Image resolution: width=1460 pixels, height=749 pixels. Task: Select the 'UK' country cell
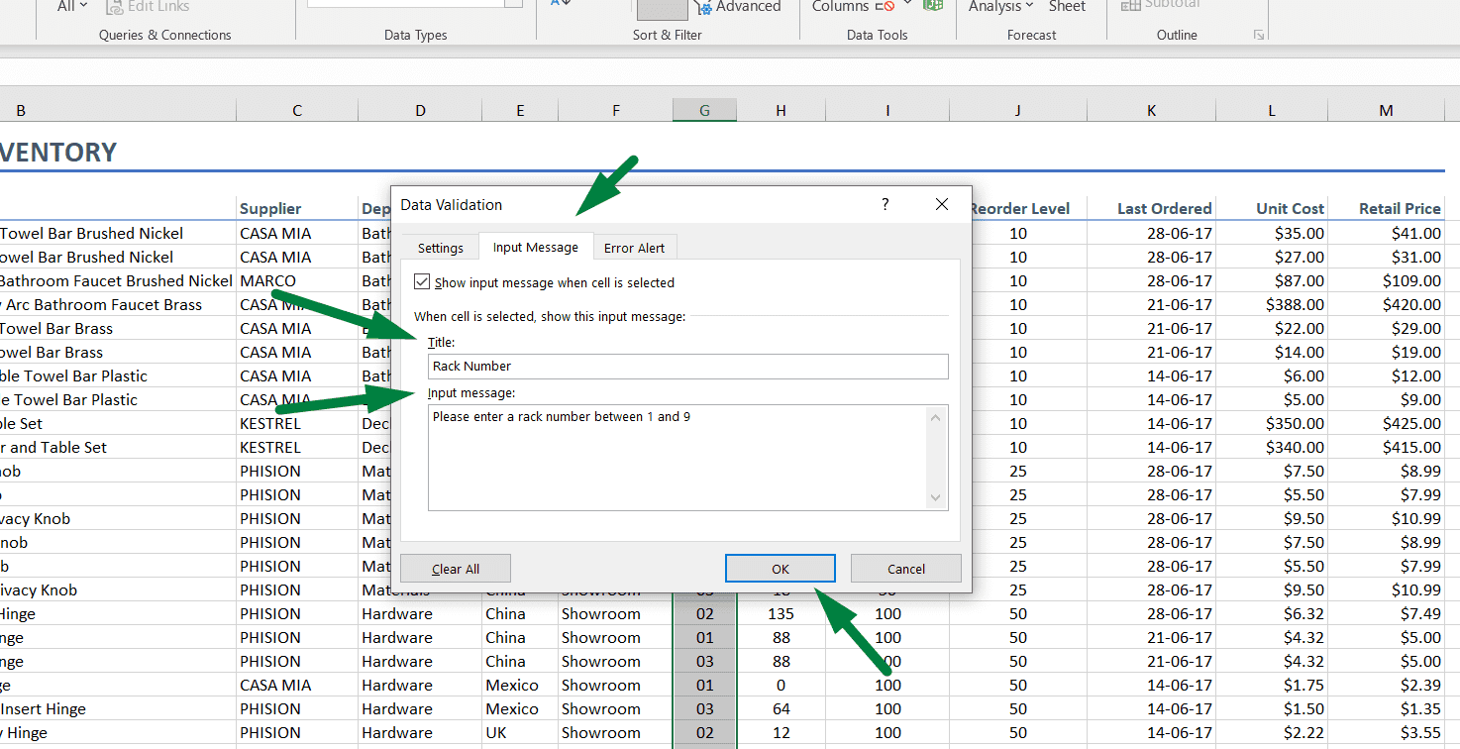(x=520, y=733)
